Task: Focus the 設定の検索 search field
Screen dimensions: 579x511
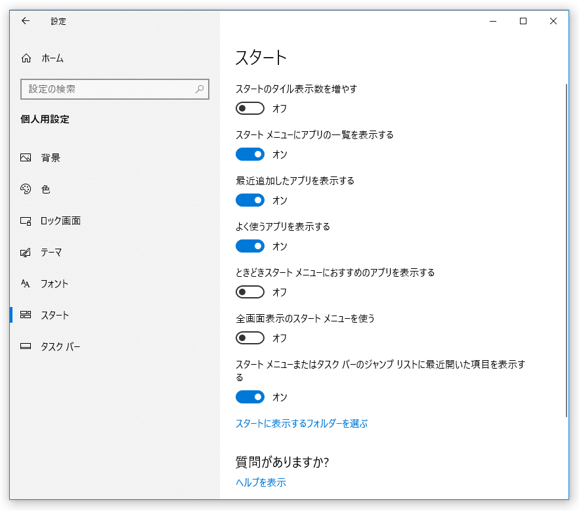Action: 115,89
